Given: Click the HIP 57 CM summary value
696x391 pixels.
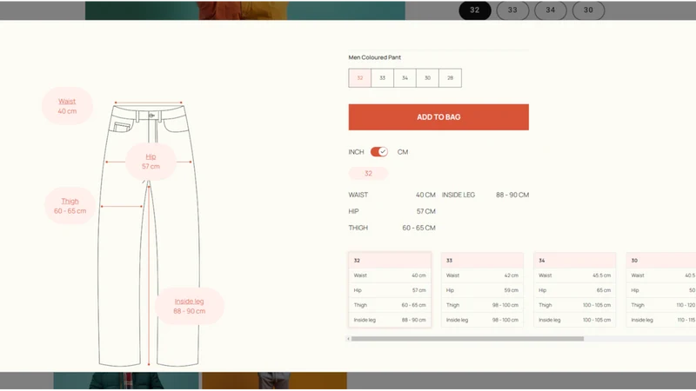Looking at the screenshot, I should 426,211.
